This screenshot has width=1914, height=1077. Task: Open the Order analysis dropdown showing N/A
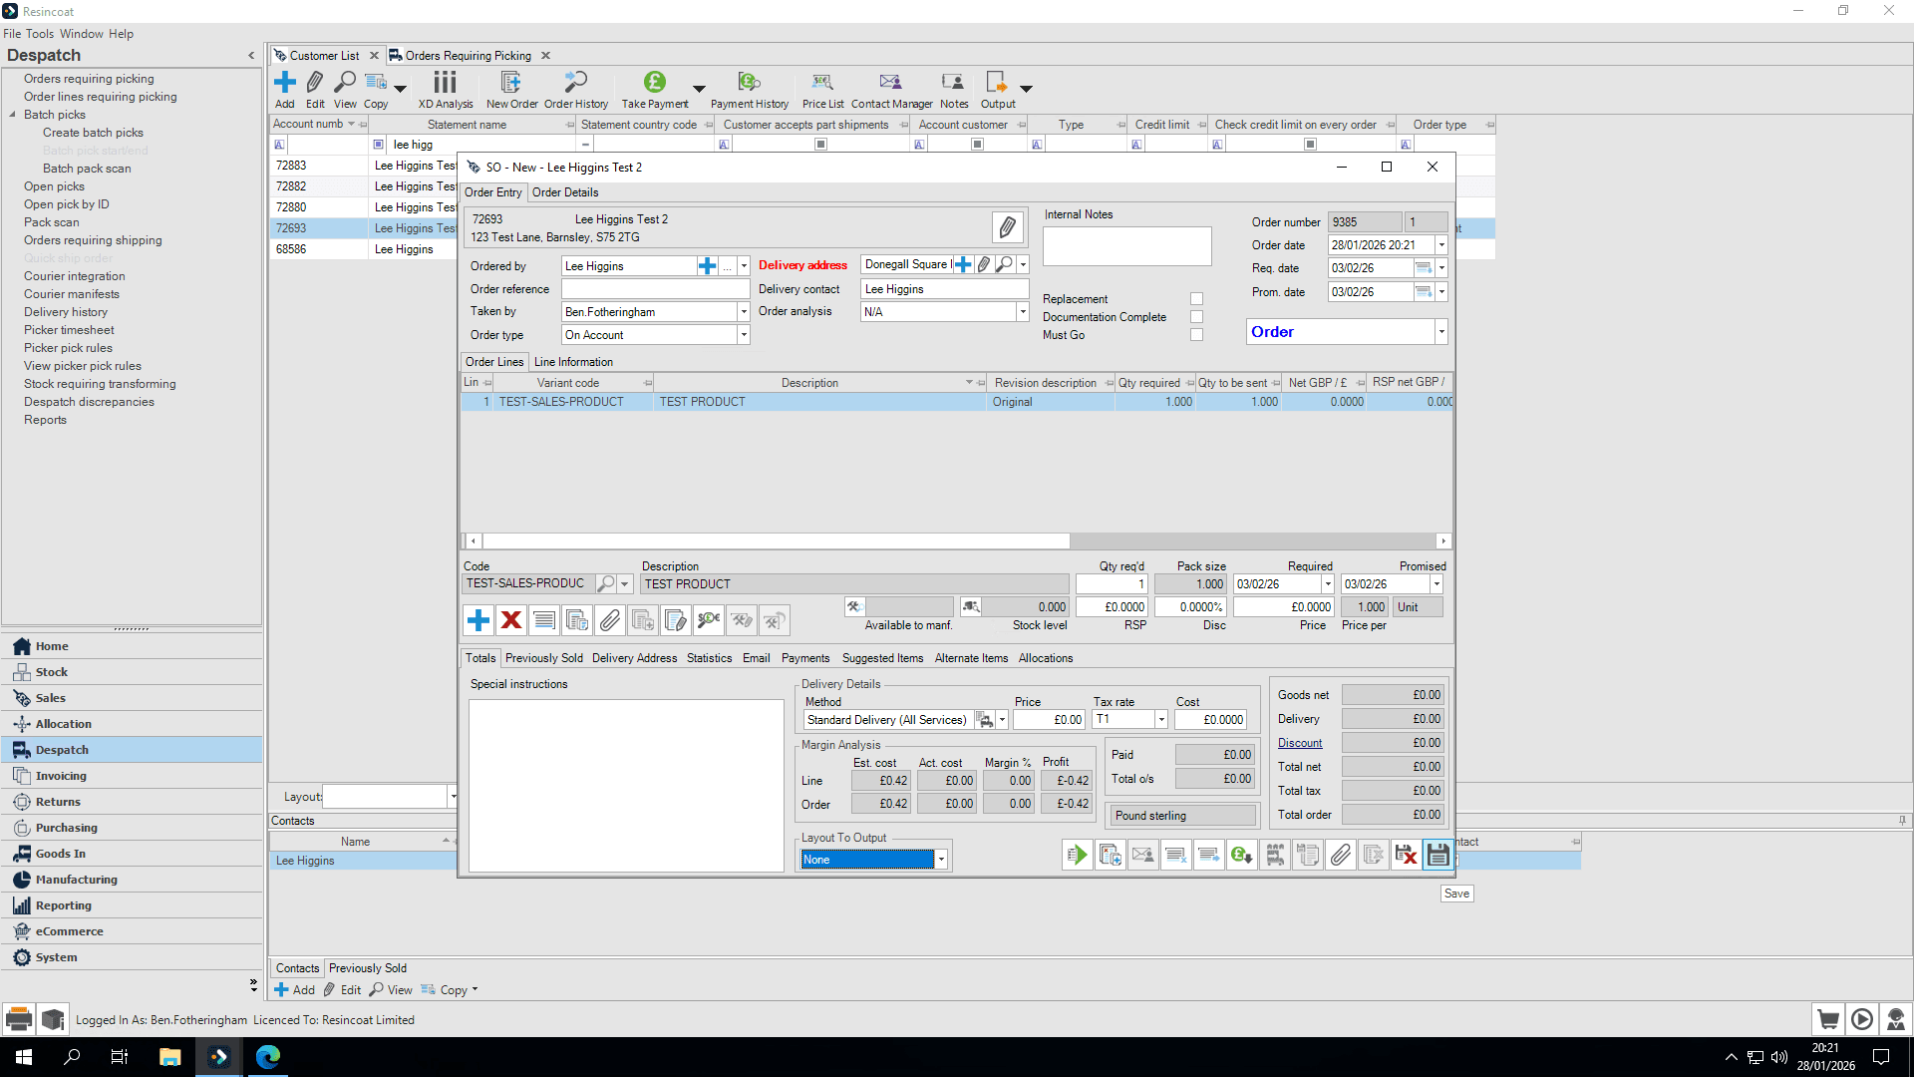click(1023, 312)
